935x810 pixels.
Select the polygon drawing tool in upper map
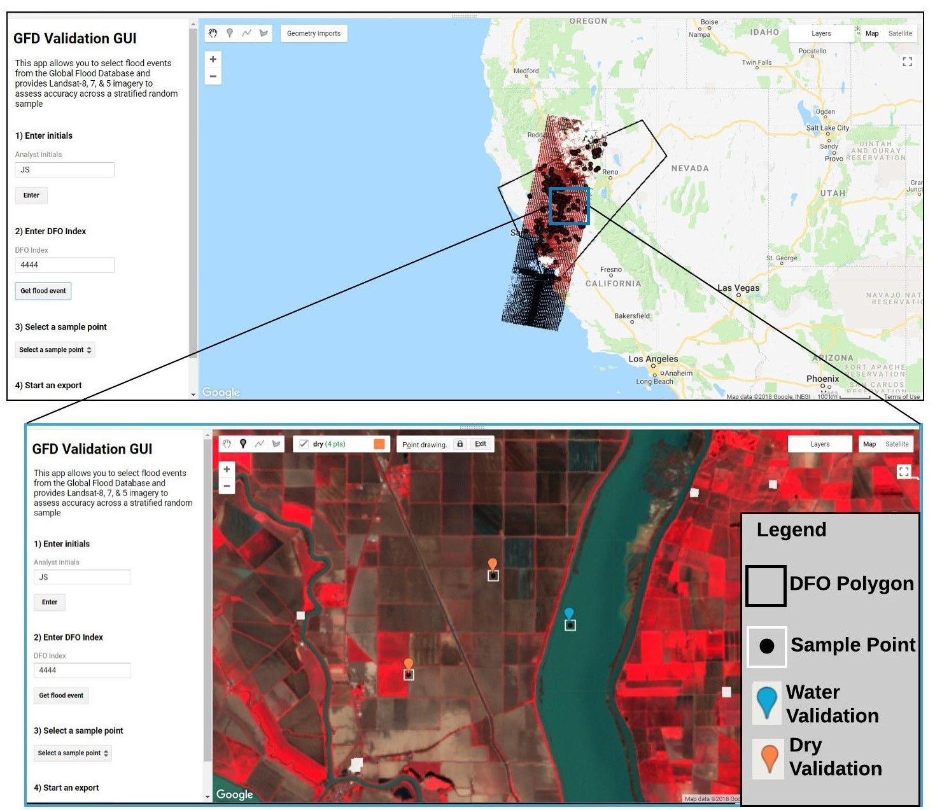[x=264, y=33]
